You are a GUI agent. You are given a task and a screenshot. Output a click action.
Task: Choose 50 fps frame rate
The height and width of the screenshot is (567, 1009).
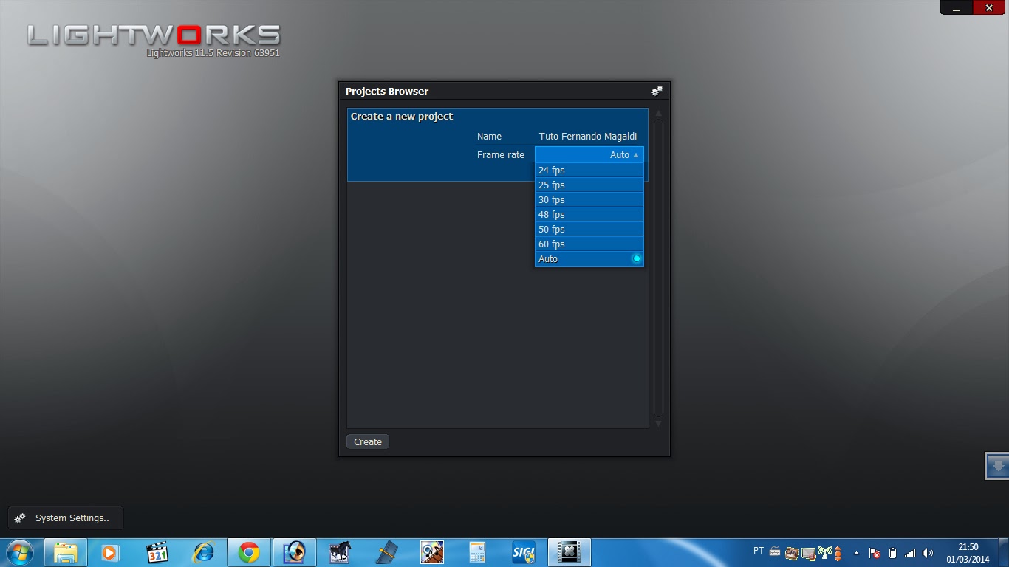pyautogui.click(x=589, y=229)
